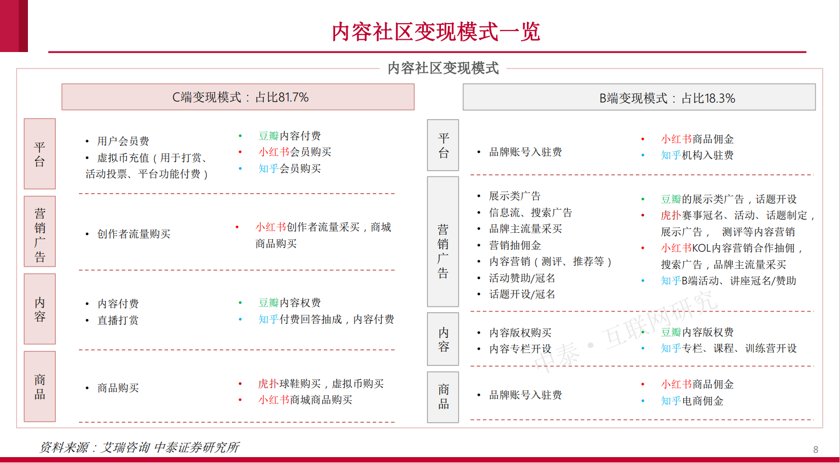This screenshot has height=463, width=840.
Task: Select 知乎专栏、课程、训练营开设 example
Action: [x=729, y=348]
